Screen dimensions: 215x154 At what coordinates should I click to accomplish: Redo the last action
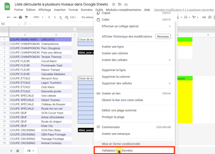pos(15,17)
